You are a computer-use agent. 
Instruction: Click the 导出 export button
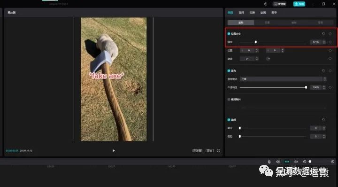(299, 4)
